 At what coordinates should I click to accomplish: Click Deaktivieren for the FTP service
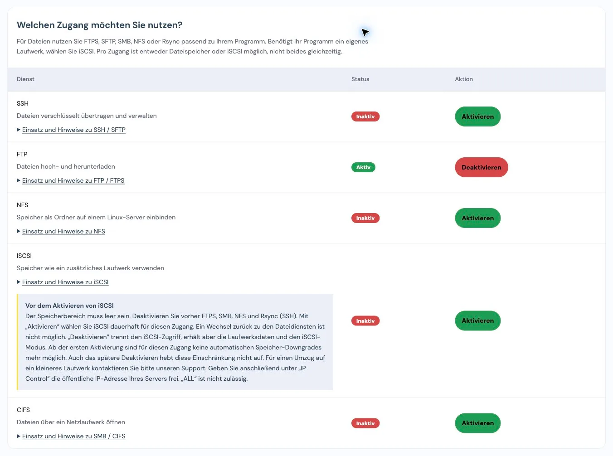pyautogui.click(x=482, y=167)
